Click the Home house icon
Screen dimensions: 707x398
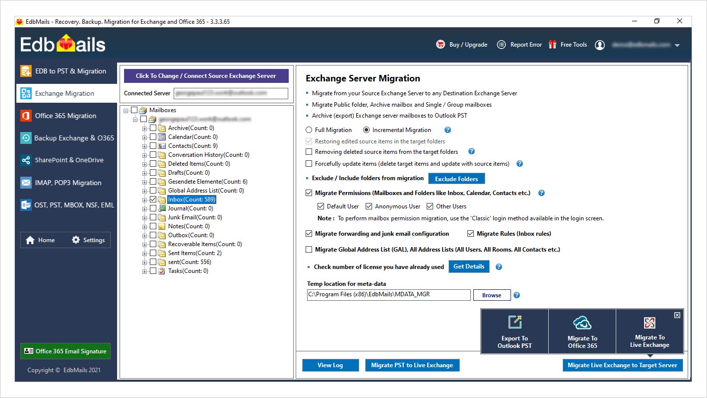click(x=30, y=240)
